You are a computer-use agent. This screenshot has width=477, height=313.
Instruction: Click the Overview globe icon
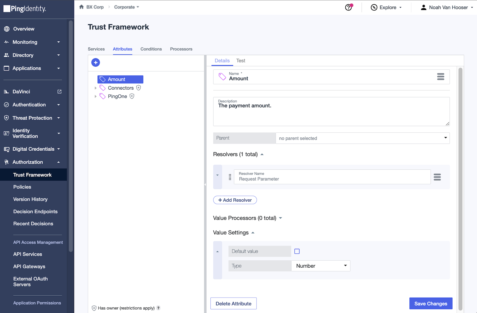[7, 29]
